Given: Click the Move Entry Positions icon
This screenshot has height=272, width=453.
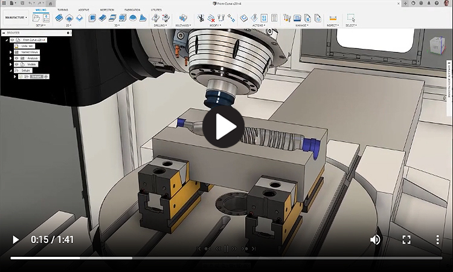Looking at the screenshot, I should pyautogui.click(x=231, y=18).
